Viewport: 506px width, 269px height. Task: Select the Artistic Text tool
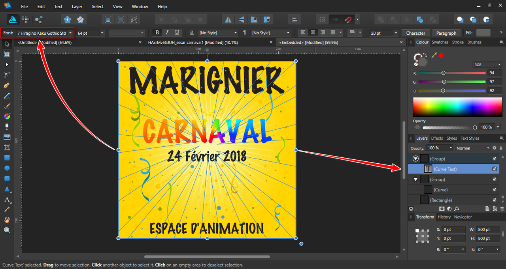coord(7,199)
